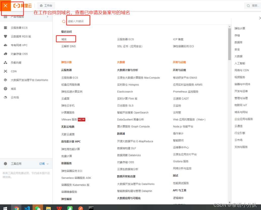This screenshot has width=261, height=210.
Task: Jump to 数据库 category in right index
Action: [x=238, y=42]
